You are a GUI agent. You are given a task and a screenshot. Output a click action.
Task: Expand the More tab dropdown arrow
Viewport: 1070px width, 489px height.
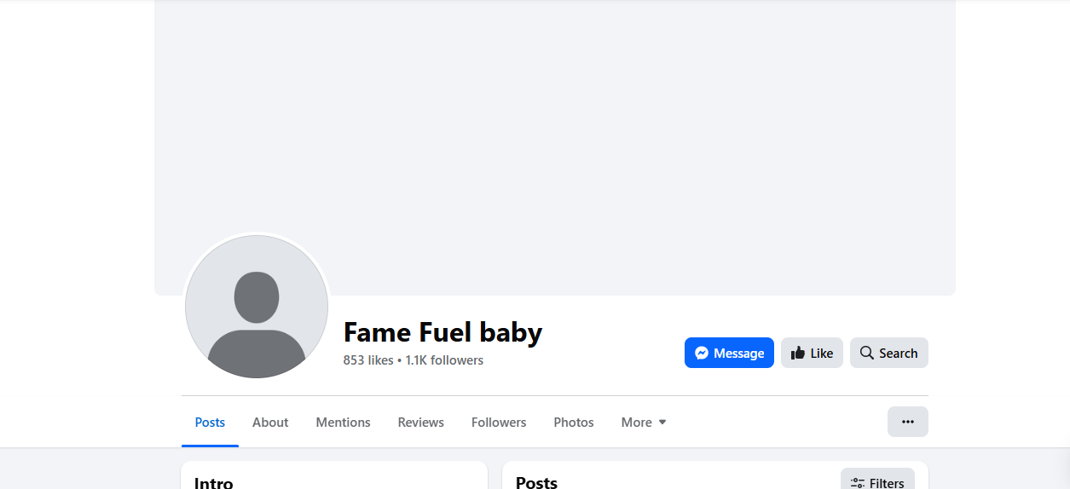[x=662, y=423]
